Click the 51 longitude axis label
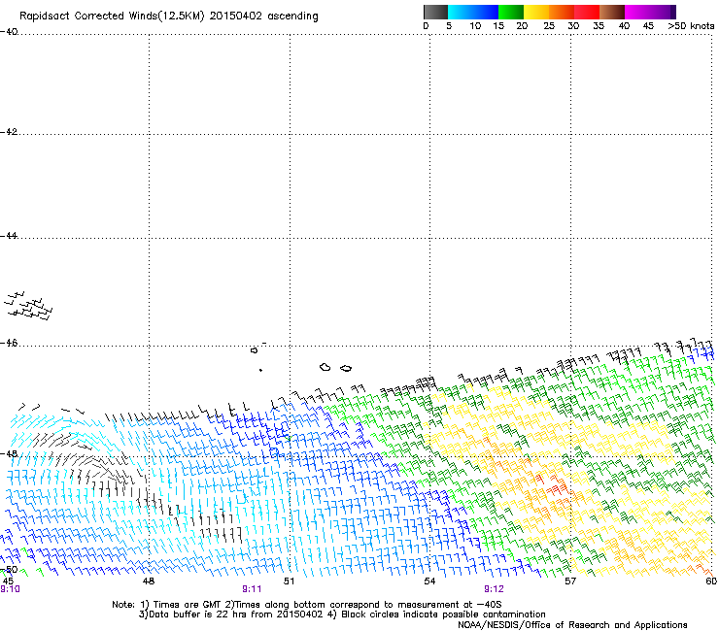 click(289, 581)
